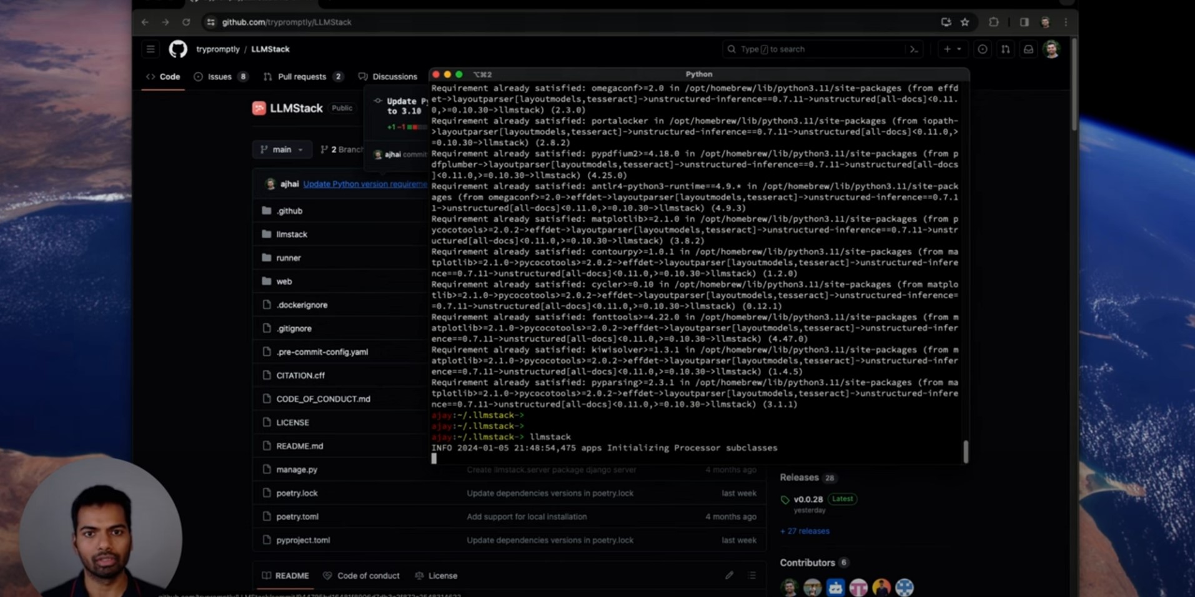Open the main branch selector dropdown

282,149
